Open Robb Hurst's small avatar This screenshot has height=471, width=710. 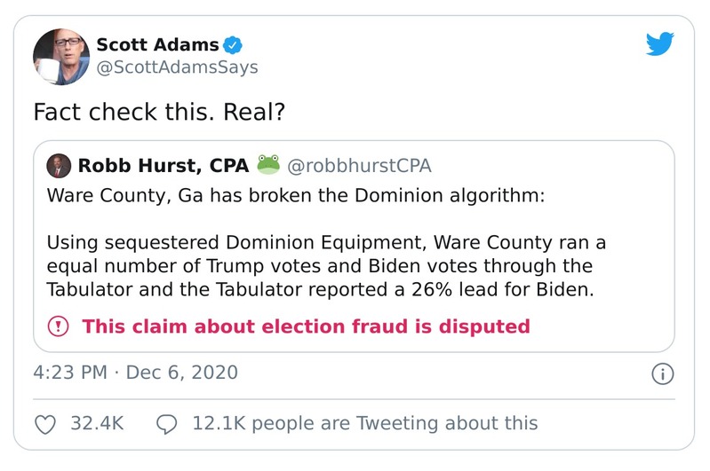pos(59,166)
